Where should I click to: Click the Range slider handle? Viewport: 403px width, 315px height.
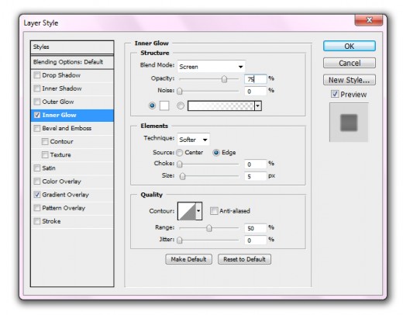pyautogui.click(x=209, y=228)
